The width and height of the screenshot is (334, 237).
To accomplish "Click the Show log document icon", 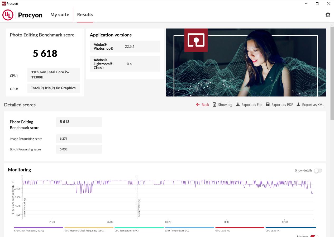I will tap(214, 105).
